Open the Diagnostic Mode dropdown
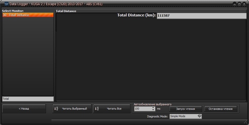 point(185,116)
